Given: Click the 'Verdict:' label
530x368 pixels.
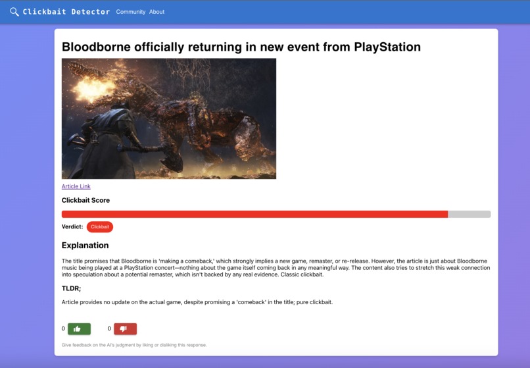Looking at the screenshot, I should pos(72,226).
